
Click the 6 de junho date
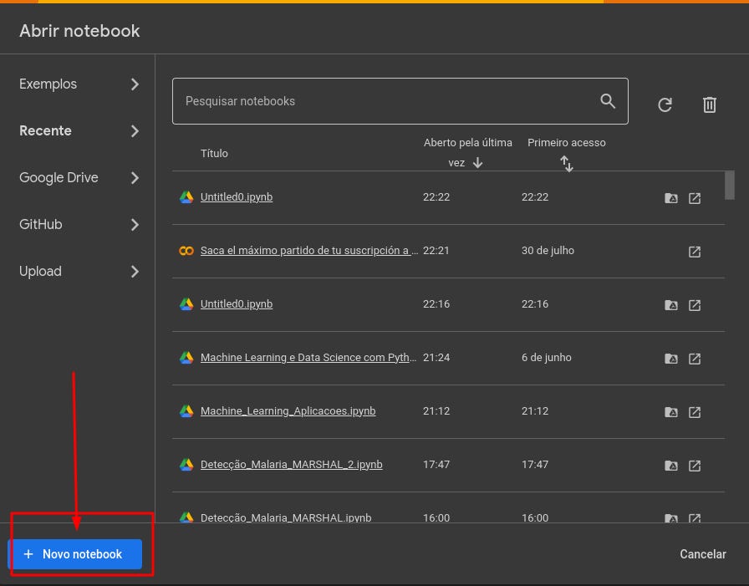pos(547,357)
